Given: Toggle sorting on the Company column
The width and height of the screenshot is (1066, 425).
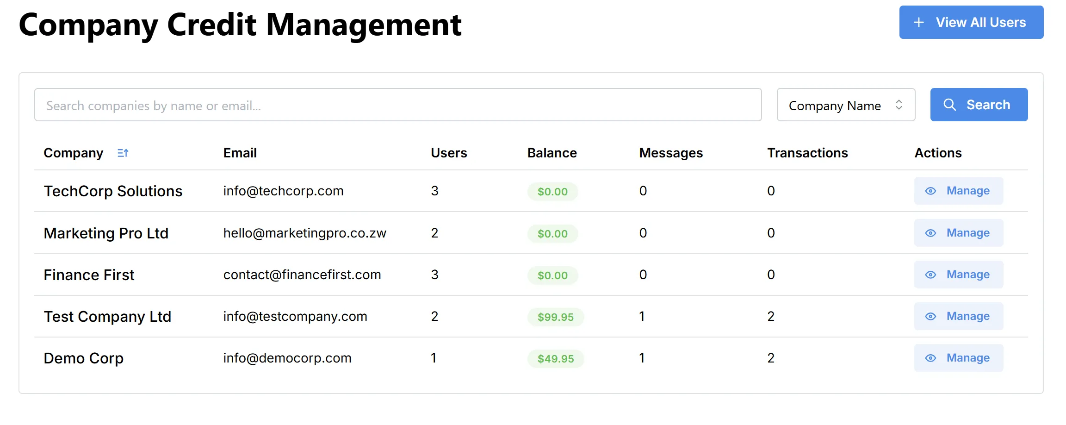Looking at the screenshot, I should (74, 153).
